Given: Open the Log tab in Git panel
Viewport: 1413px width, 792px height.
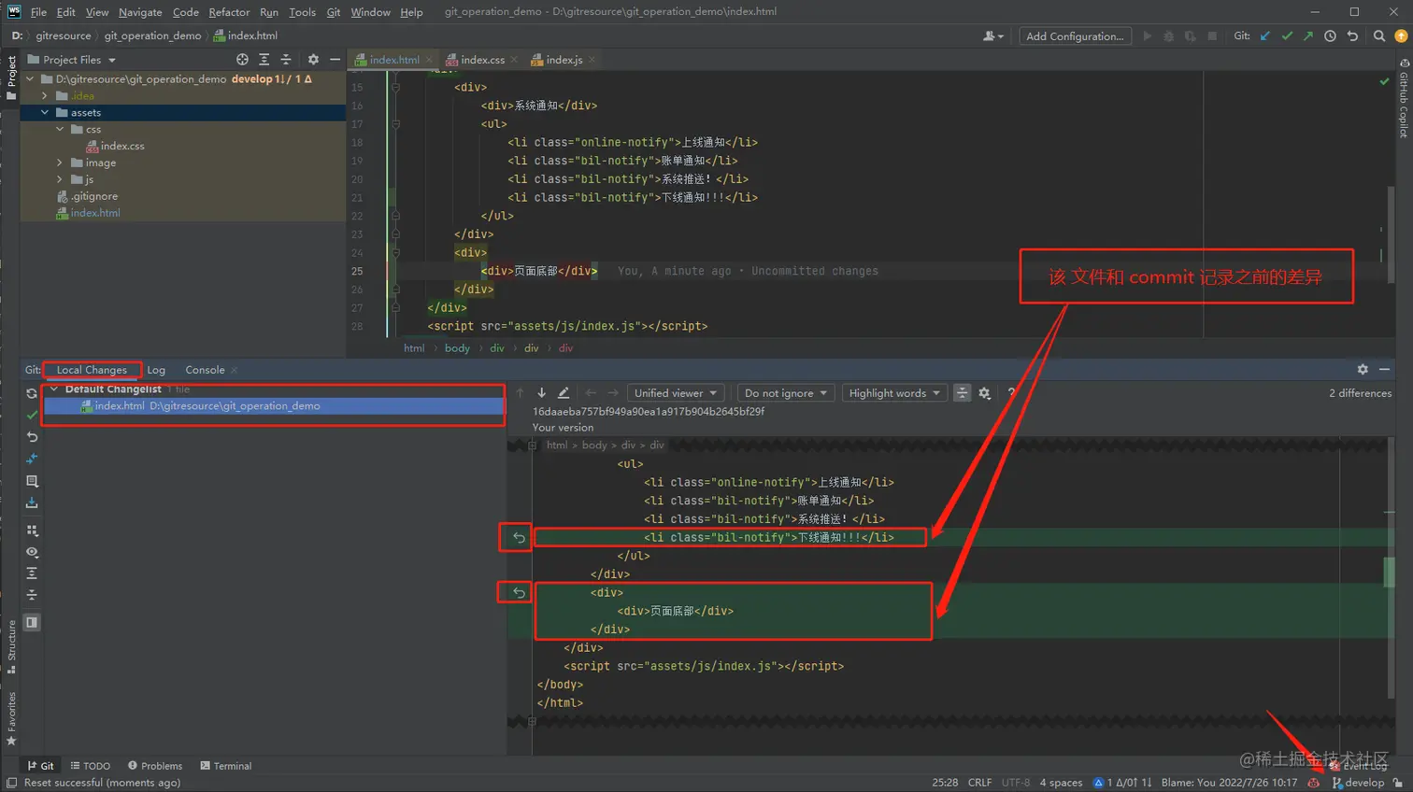Looking at the screenshot, I should tap(155, 370).
